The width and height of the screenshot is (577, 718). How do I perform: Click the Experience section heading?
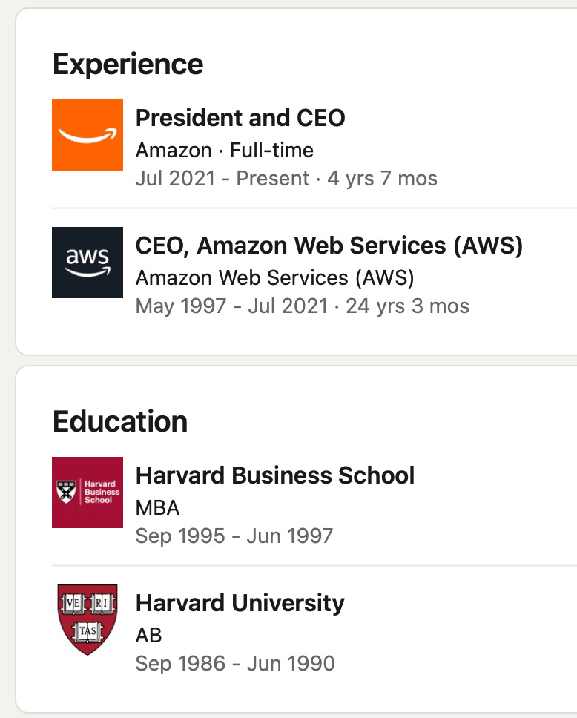(x=128, y=65)
